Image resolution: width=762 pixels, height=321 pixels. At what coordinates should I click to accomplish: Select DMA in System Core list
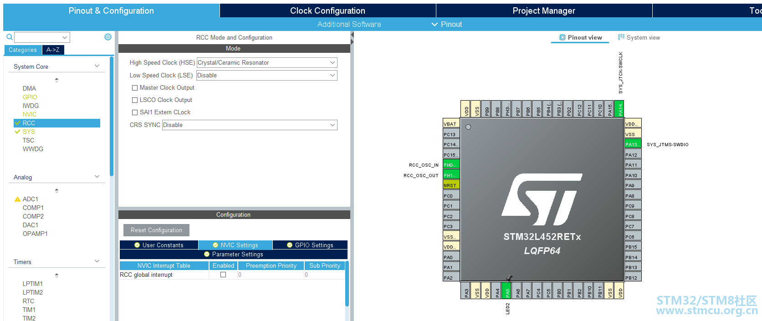point(29,88)
